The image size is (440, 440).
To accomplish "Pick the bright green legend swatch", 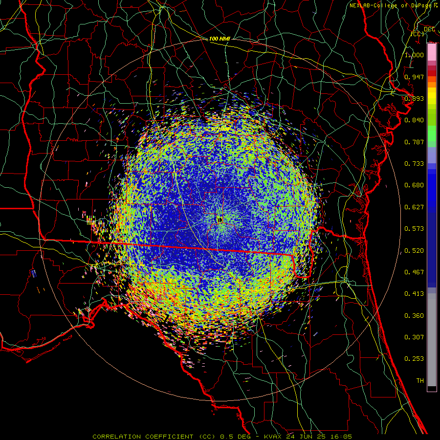I will (x=432, y=133).
